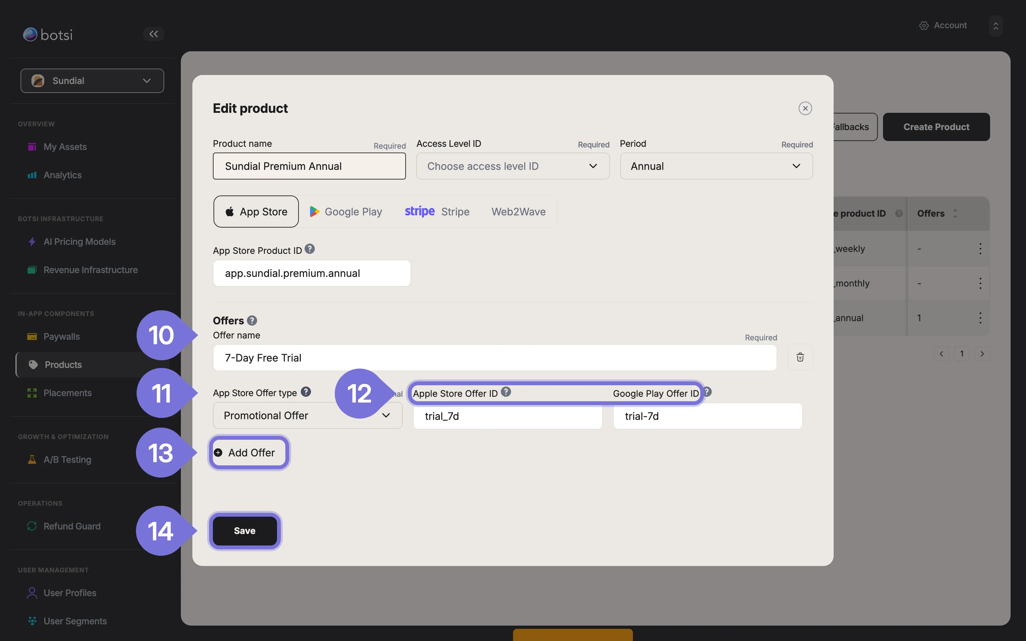Edit the Apple Store Offer ID field

tap(508, 416)
